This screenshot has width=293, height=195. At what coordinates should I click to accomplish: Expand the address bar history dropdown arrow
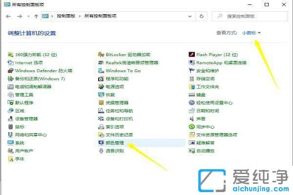tap(190, 16)
